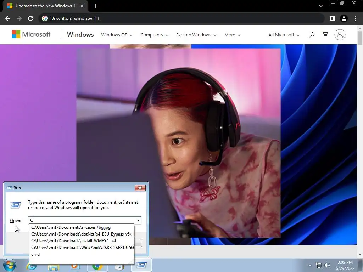The height and width of the screenshot is (272, 363).
Task: Expand the More menu
Action: point(232,35)
